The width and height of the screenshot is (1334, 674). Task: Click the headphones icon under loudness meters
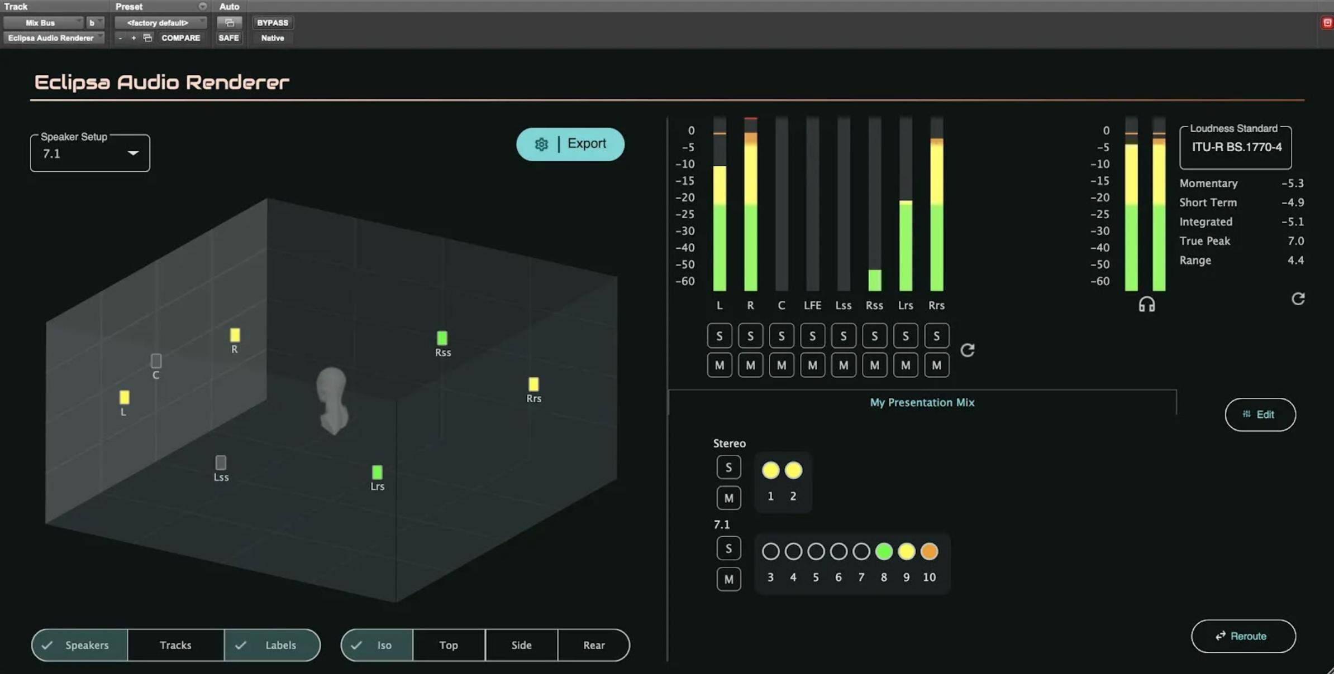(x=1146, y=305)
